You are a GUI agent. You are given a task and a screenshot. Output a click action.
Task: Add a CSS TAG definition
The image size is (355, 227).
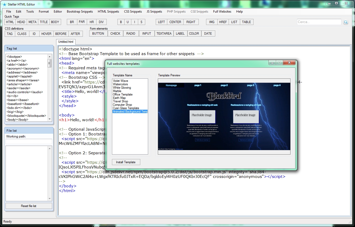(10, 34)
